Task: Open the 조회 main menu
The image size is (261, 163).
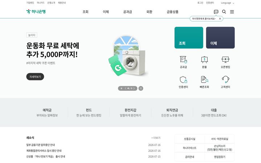Action: 86,12
